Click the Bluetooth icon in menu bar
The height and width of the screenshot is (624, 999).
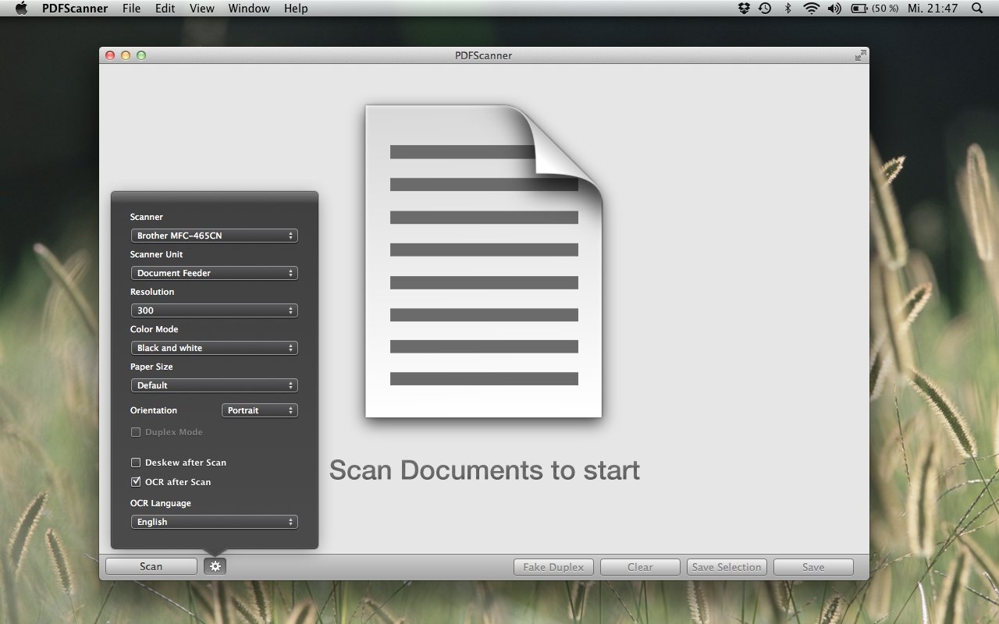[788, 9]
